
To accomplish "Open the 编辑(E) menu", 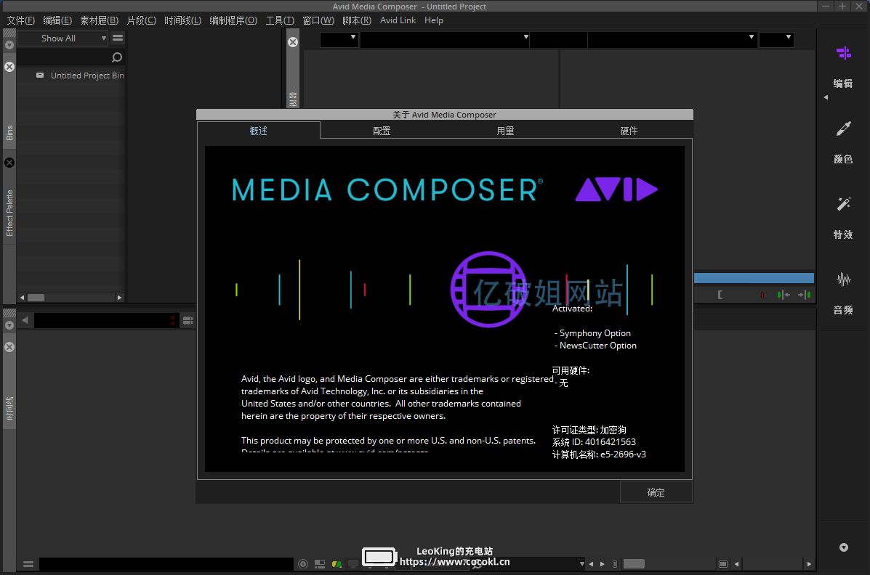I will click(x=57, y=20).
